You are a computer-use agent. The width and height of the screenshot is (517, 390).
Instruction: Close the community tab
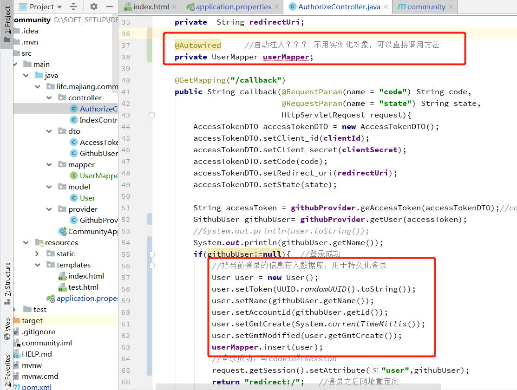451,7
